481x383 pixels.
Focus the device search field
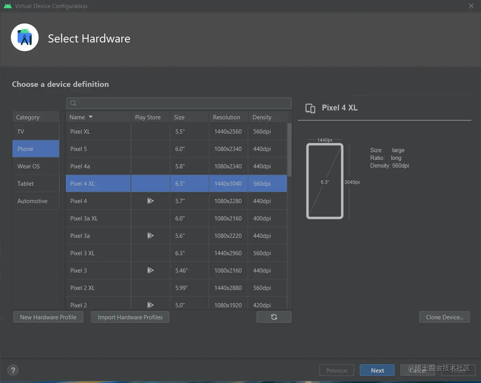click(179, 103)
